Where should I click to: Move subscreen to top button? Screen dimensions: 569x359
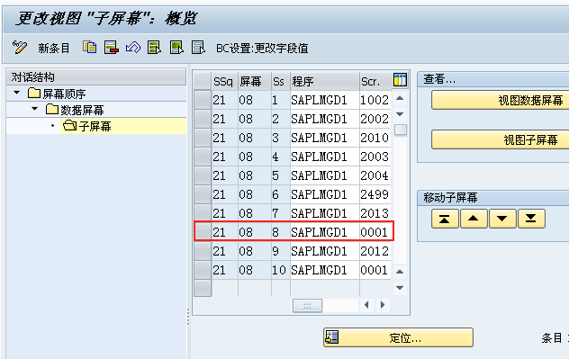pyautogui.click(x=445, y=219)
